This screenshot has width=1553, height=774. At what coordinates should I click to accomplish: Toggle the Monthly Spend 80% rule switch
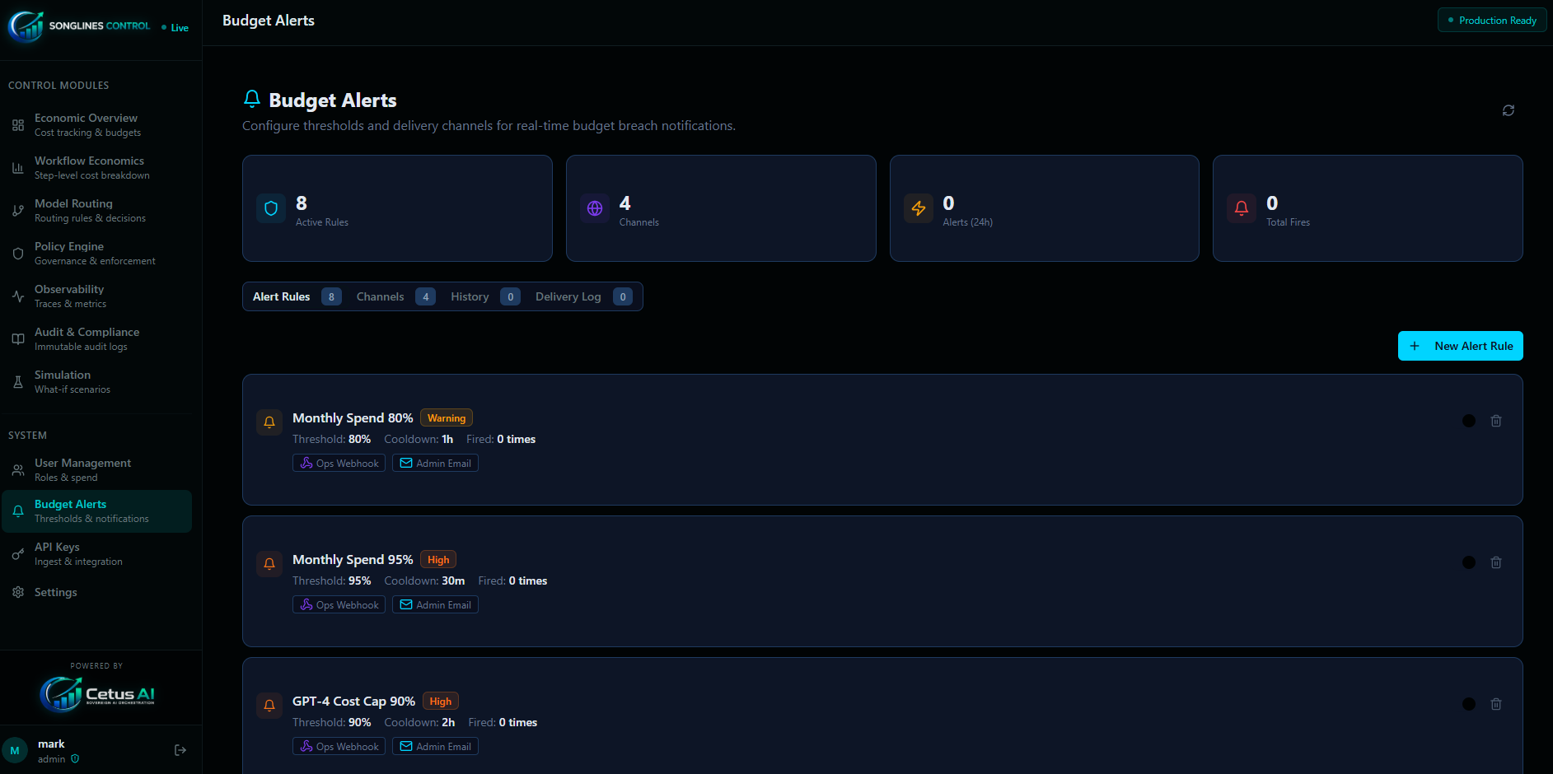click(1468, 421)
